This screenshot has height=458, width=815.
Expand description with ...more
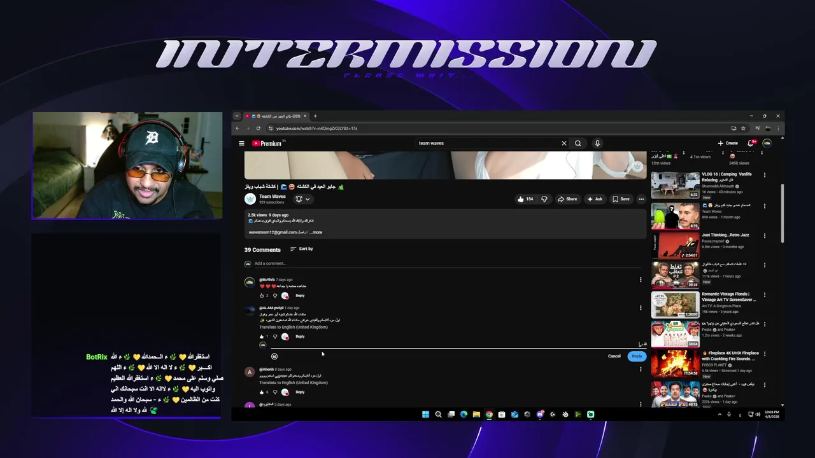pos(316,232)
